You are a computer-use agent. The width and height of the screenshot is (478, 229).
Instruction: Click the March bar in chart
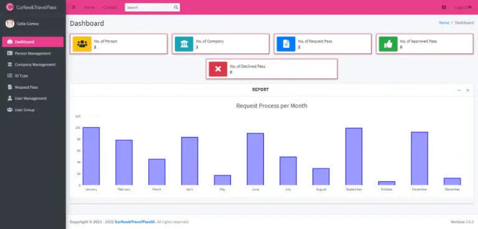pyautogui.click(x=157, y=172)
